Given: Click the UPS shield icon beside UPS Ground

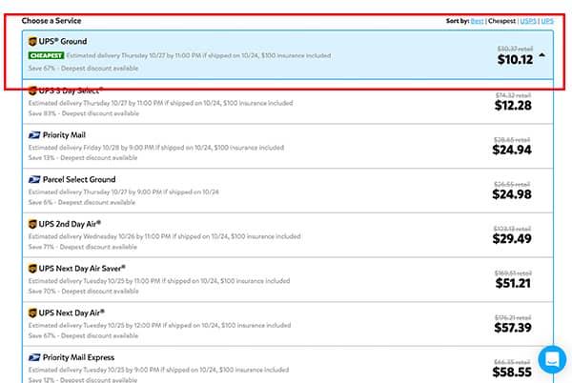Looking at the screenshot, I should click(x=32, y=42).
